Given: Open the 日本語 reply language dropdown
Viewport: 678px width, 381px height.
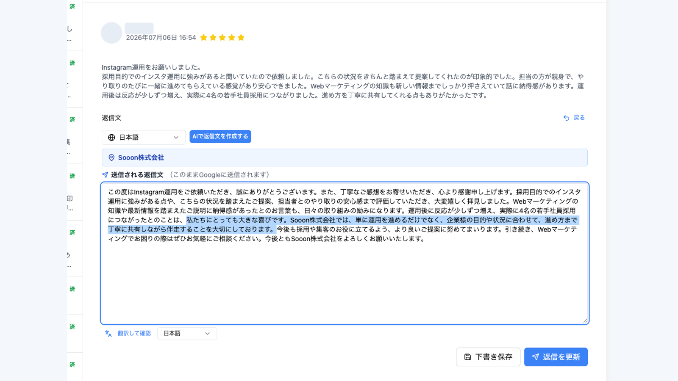Looking at the screenshot, I should click(144, 138).
